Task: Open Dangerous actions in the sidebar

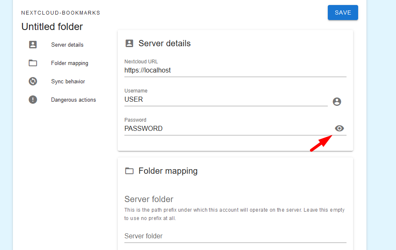Action: (x=74, y=100)
